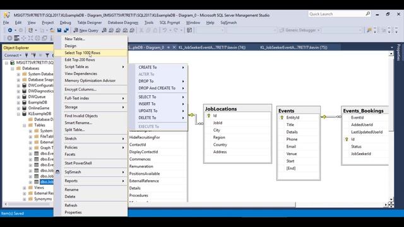Click the SSMS application icon in the title bar
The height and width of the screenshot is (227, 404).
(x=7, y=15)
